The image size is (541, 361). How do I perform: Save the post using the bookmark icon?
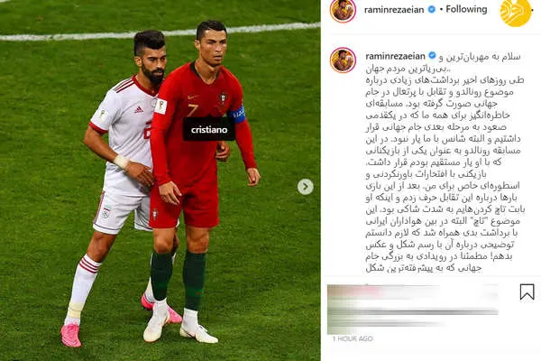[527, 292]
